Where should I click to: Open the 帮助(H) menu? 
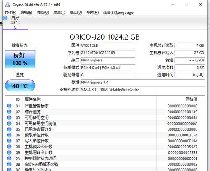point(92,13)
